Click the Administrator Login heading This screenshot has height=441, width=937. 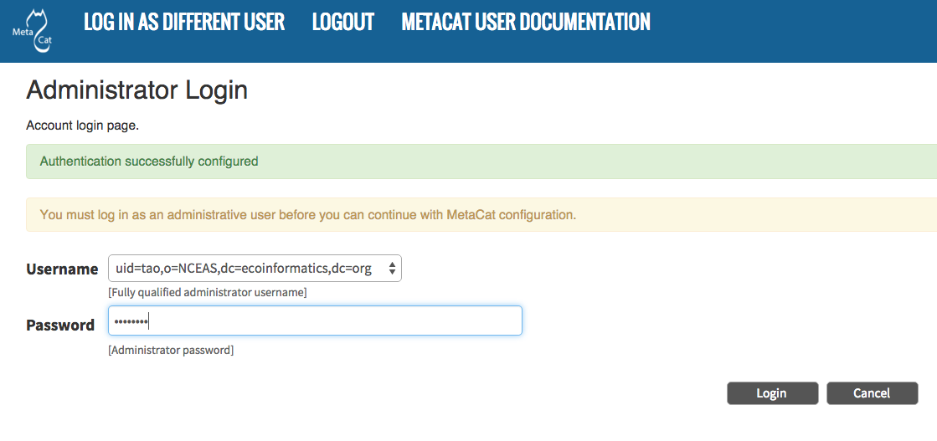(137, 90)
